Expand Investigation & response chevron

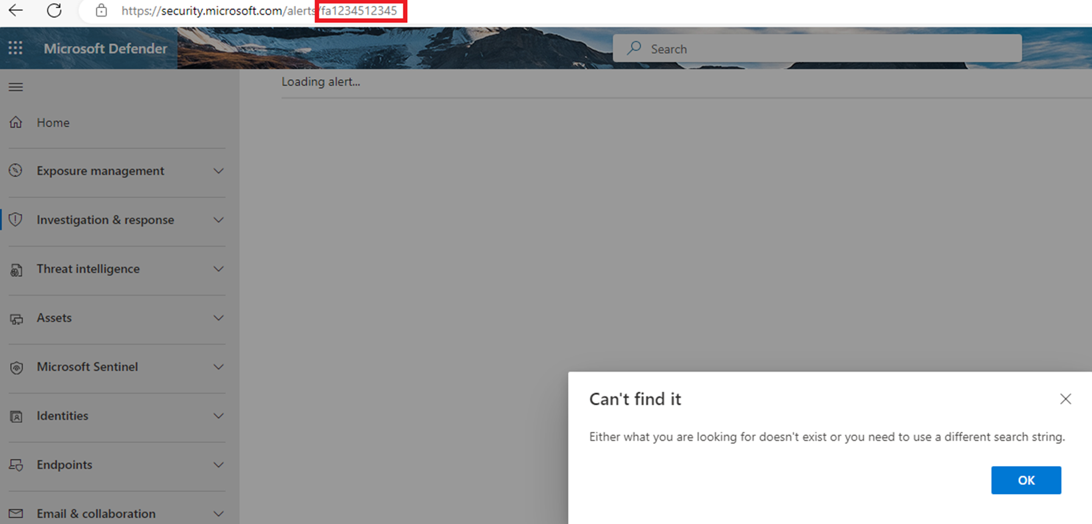pos(218,220)
